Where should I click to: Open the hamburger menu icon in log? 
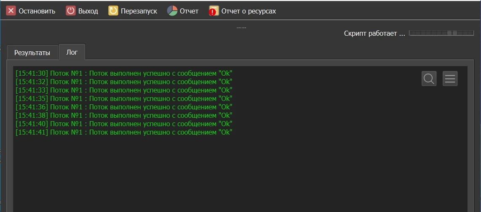coord(450,78)
